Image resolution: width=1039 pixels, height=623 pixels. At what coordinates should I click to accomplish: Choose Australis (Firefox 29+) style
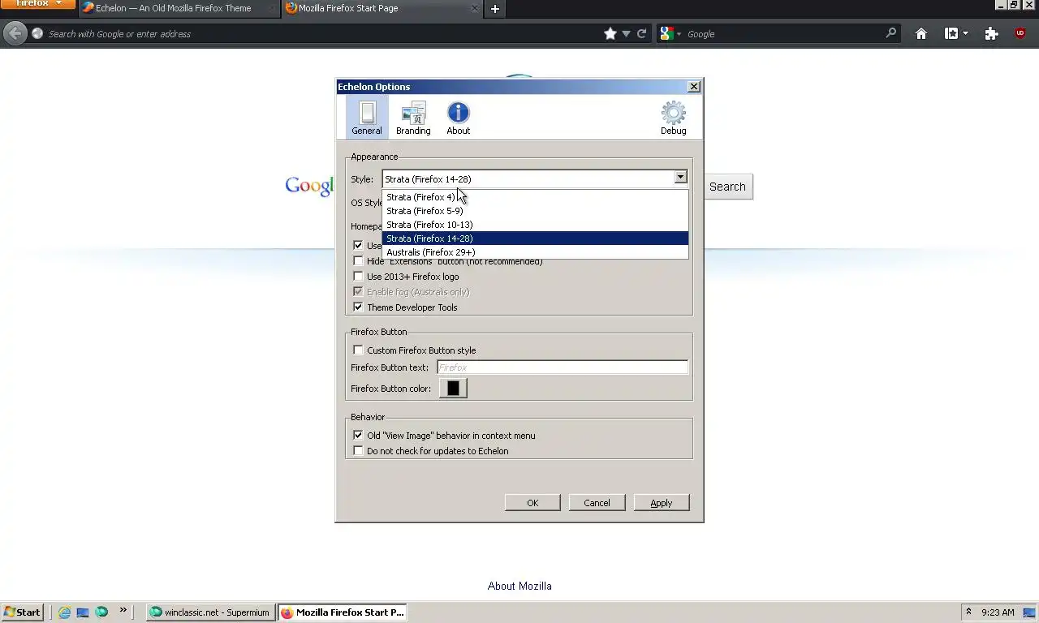(x=535, y=252)
